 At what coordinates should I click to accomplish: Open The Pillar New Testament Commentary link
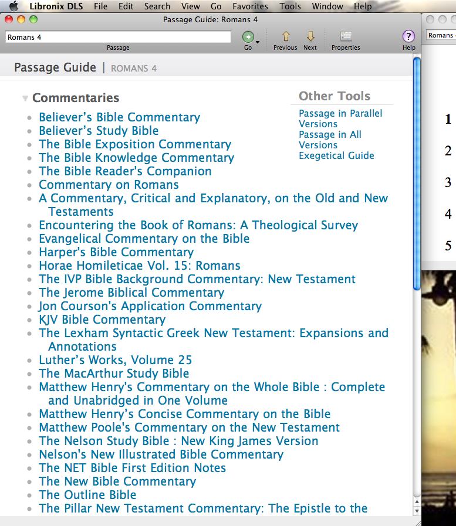203,508
